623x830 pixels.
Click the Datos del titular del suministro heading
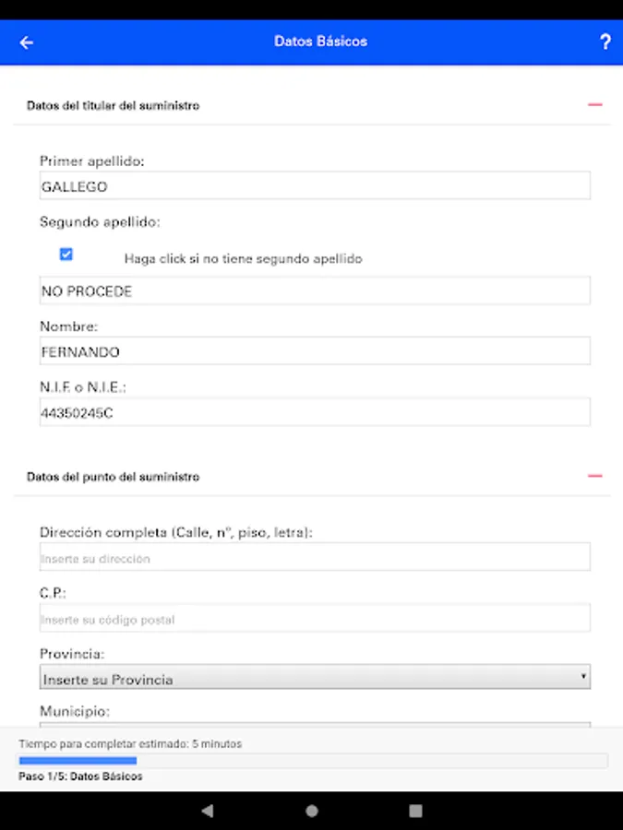[x=113, y=106]
